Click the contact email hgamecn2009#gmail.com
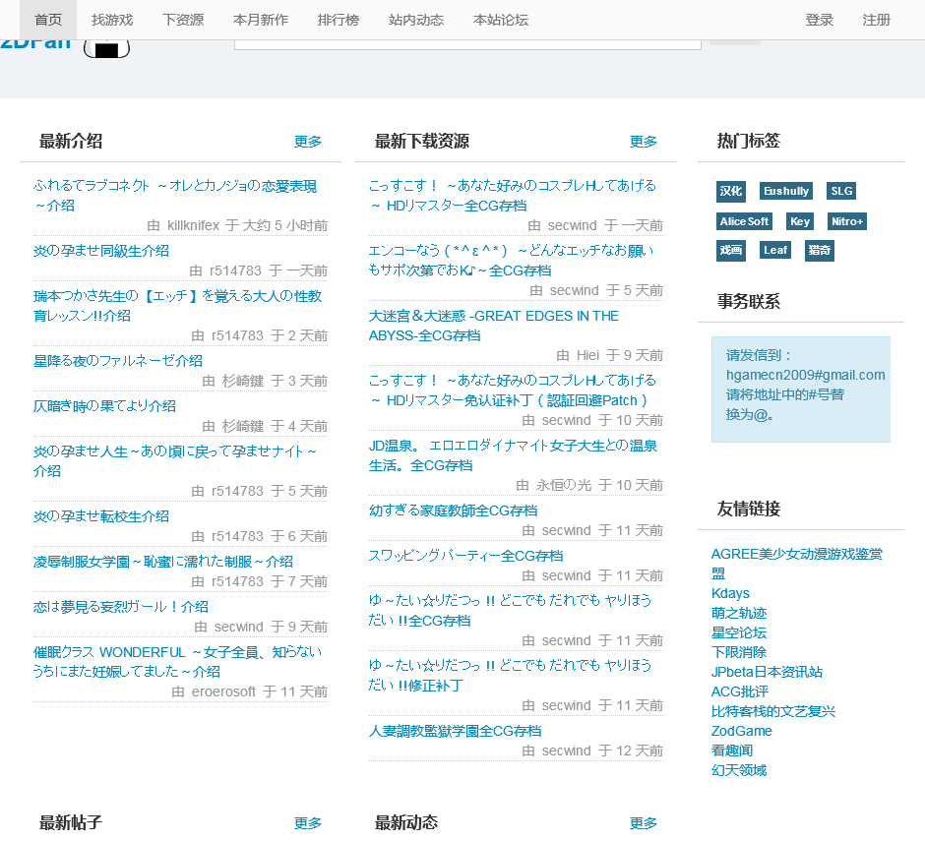 pos(805,375)
